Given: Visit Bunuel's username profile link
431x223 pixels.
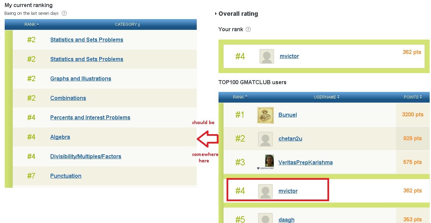Looking at the screenshot, I should [288, 115].
